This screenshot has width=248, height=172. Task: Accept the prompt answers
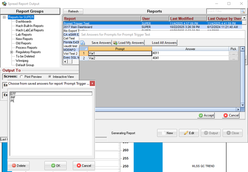click(206, 115)
